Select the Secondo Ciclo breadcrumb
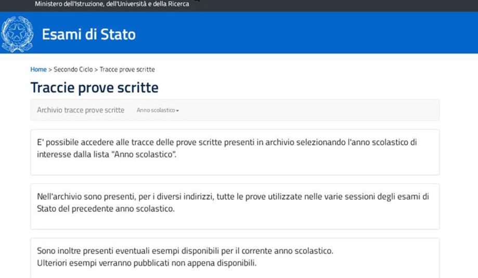The image size is (478, 278). pos(73,69)
